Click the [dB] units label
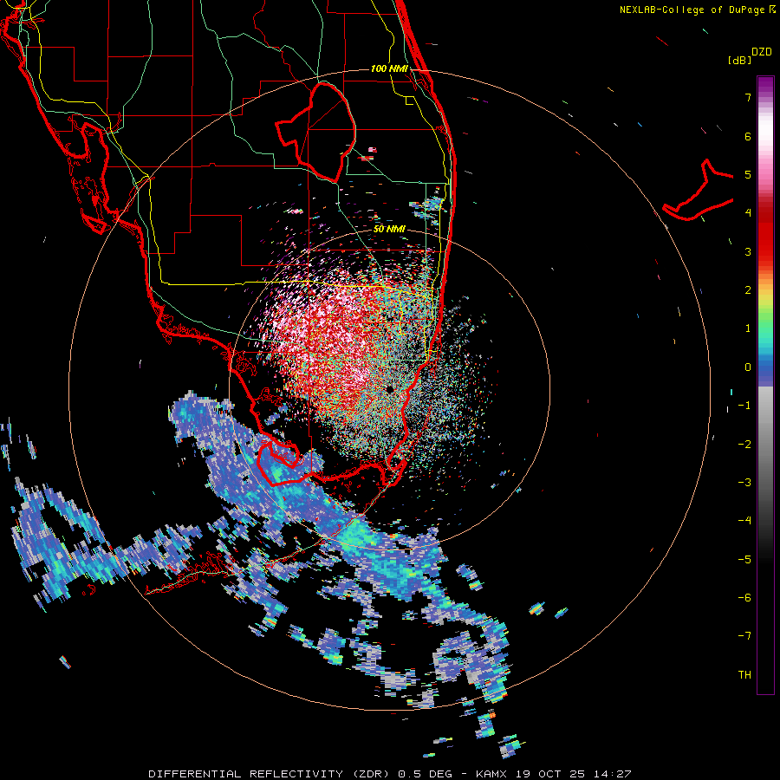 point(739,60)
